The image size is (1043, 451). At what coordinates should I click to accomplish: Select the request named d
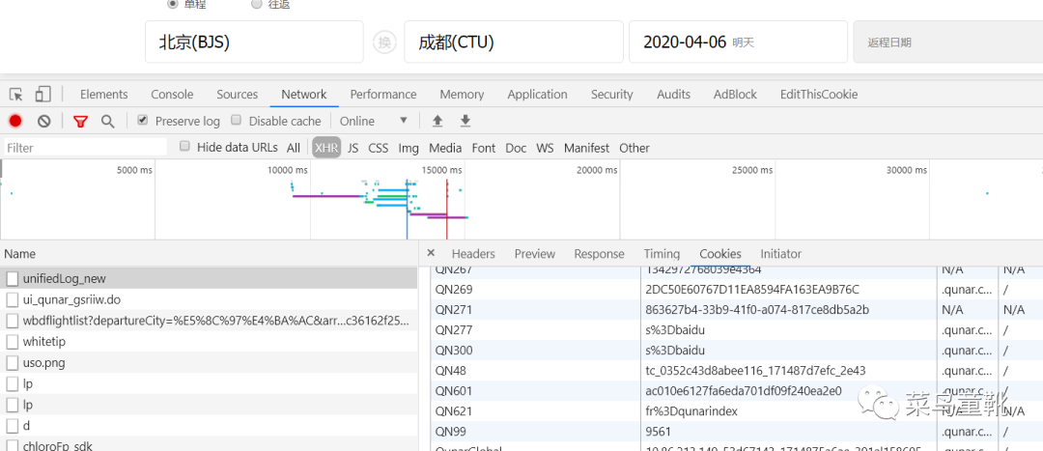click(x=209, y=426)
